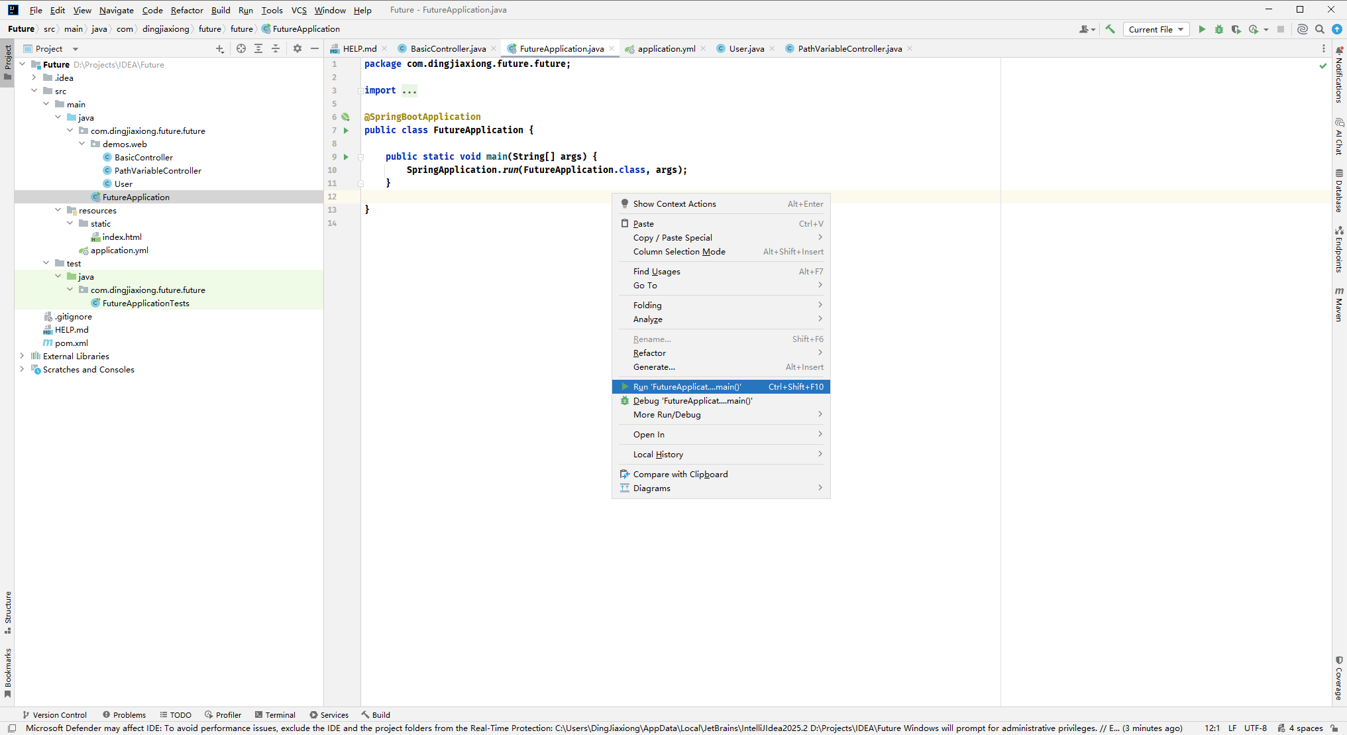Open the Problems tool window
This screenshot has width=1347, height=735.
(124, 714)
